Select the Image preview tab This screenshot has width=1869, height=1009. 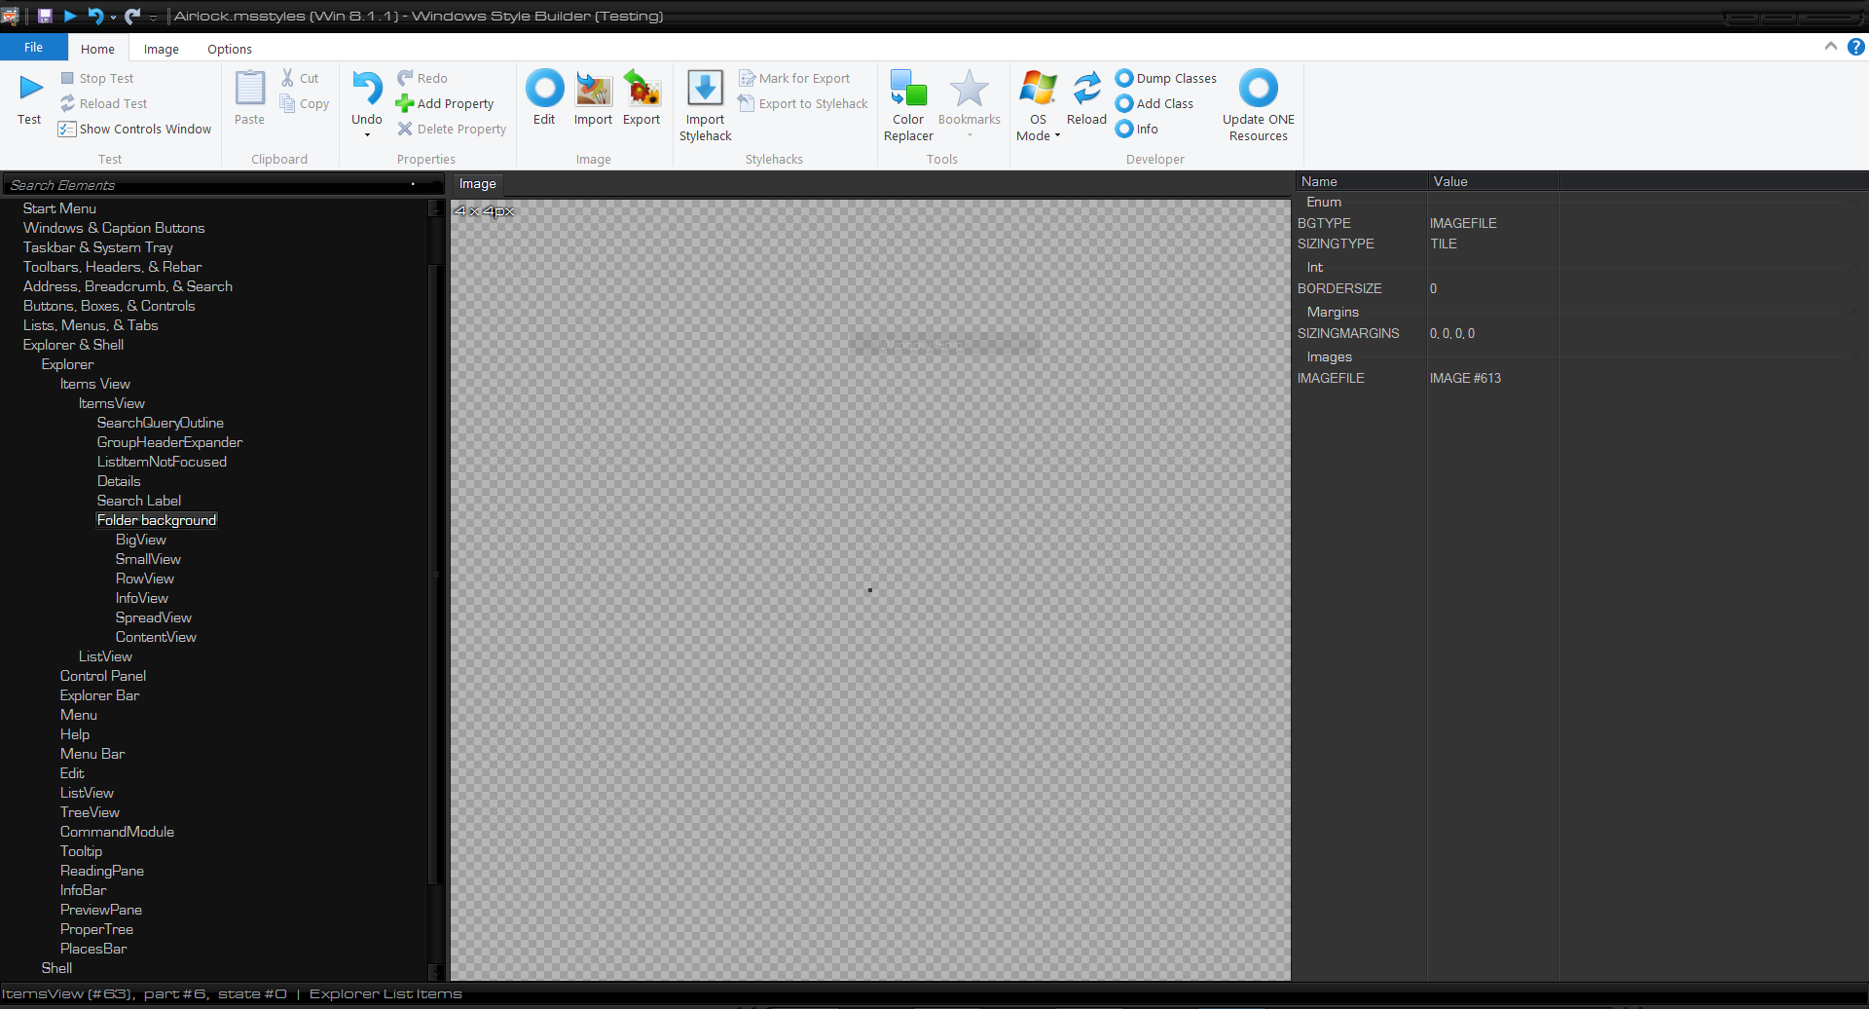tap(478, 183)
